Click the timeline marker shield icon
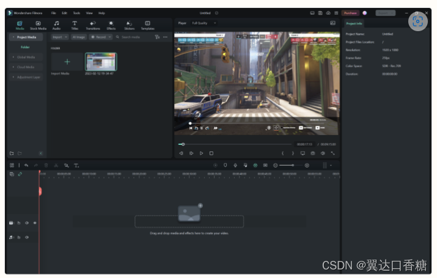Screen dimensions: 437x278 (x=225, y=165)
